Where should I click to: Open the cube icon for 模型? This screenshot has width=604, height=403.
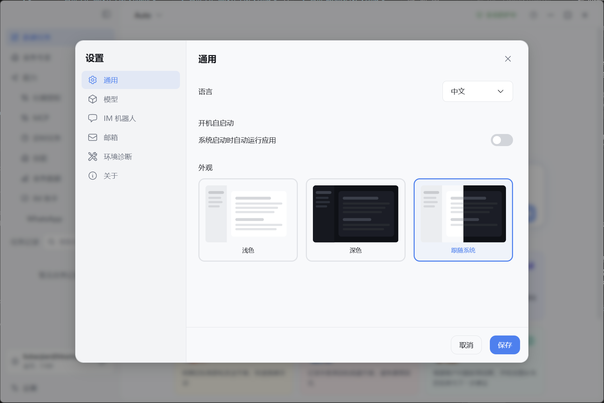pos(93,99)
